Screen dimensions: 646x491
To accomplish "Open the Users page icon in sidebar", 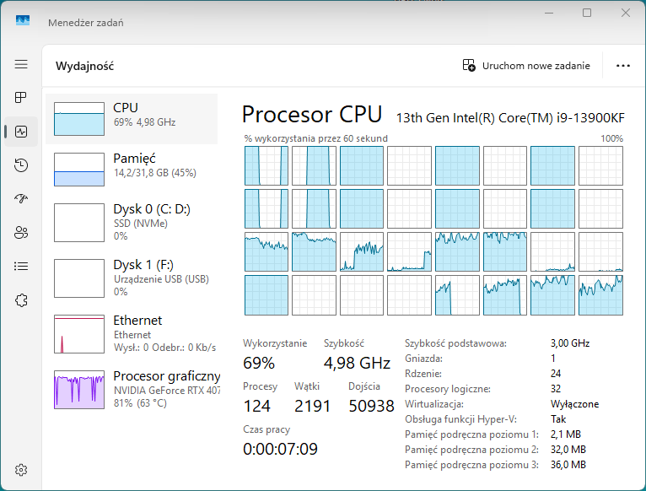I will click(x=21, y=233).
